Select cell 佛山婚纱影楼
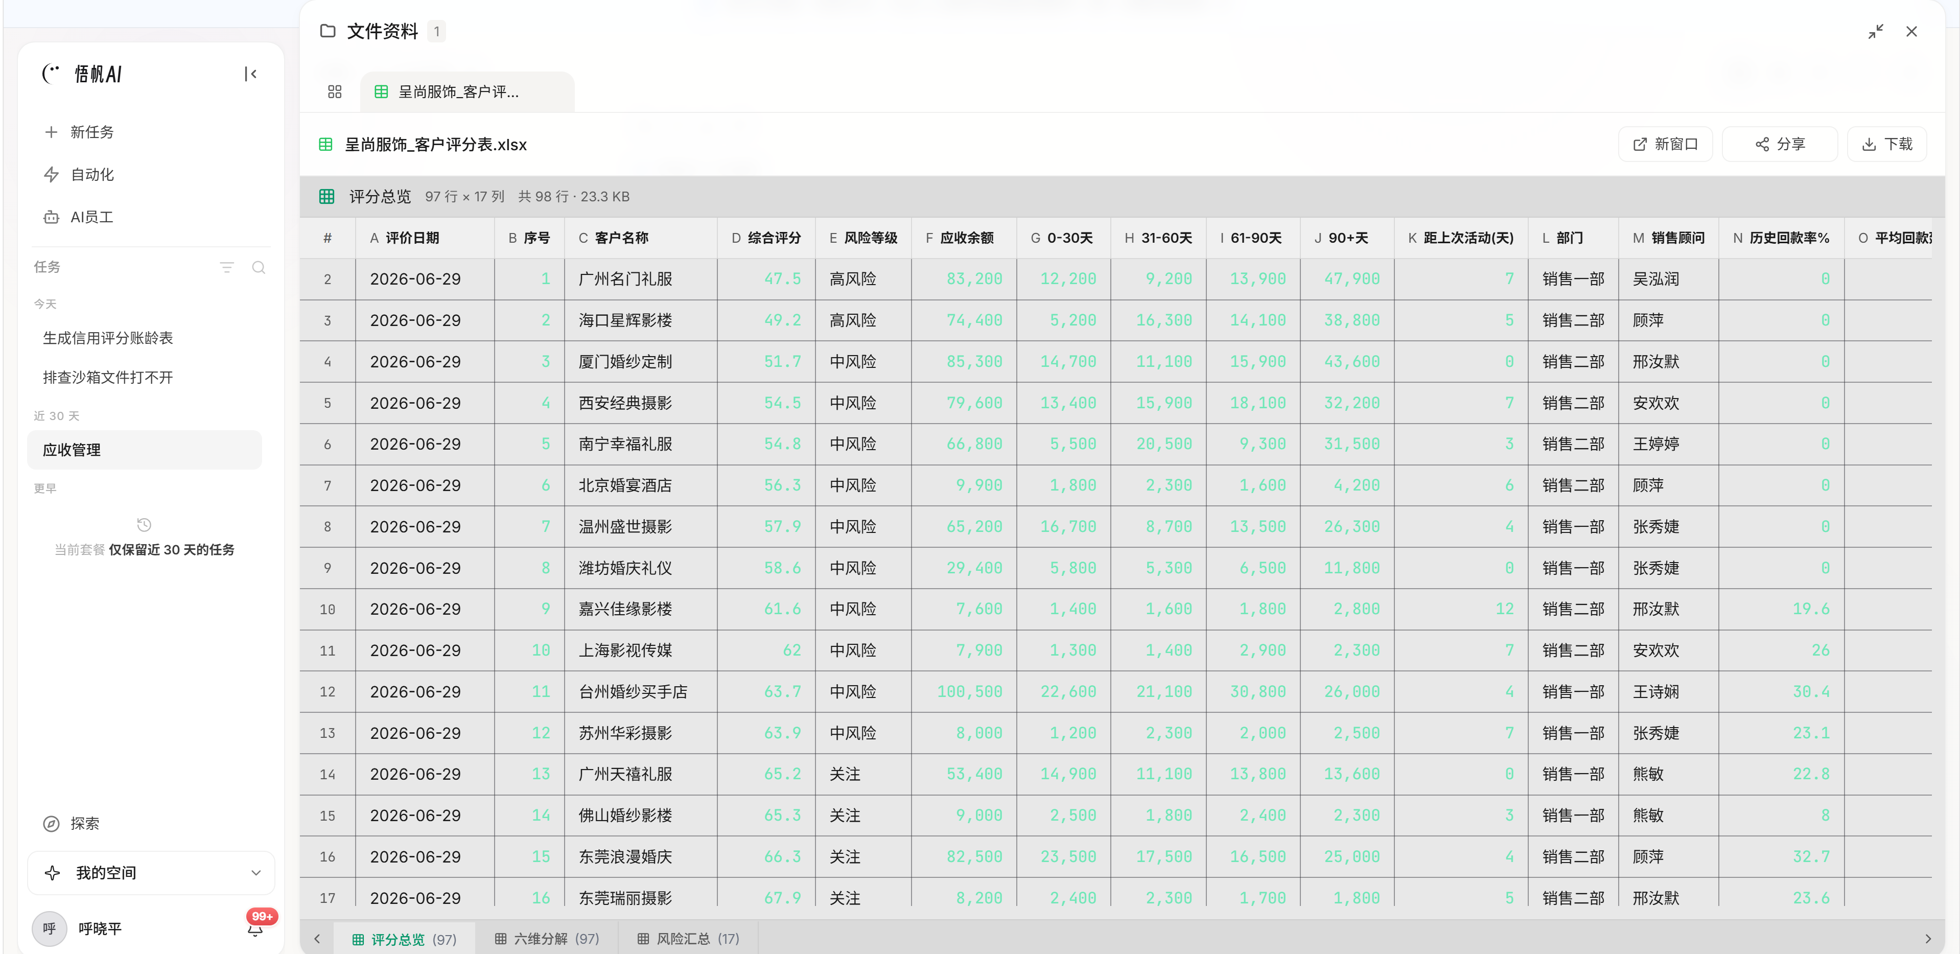This screenshot has width=1960, height=954. 641,816
